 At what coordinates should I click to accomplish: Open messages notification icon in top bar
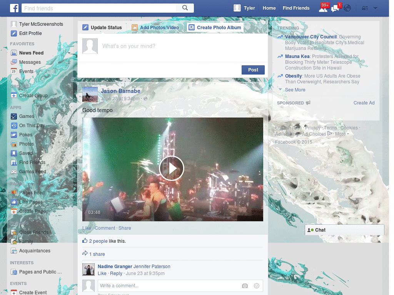(x=335, y=8)
